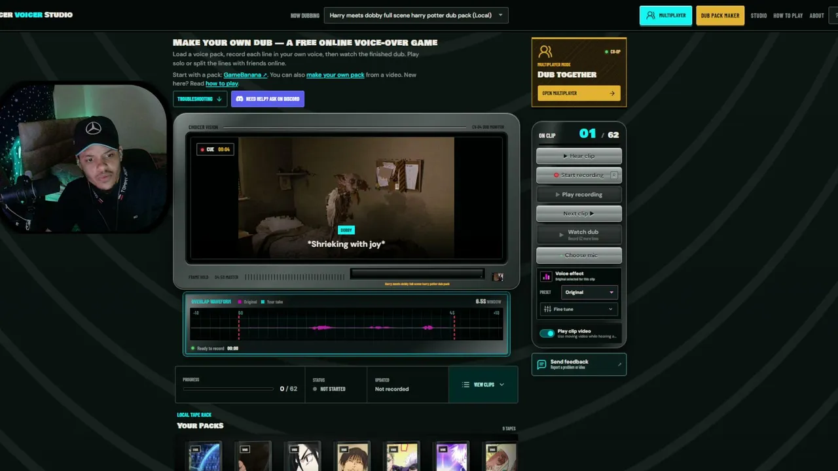Click the Play recording button
838x471 pixels.
(x=579, y=194)
